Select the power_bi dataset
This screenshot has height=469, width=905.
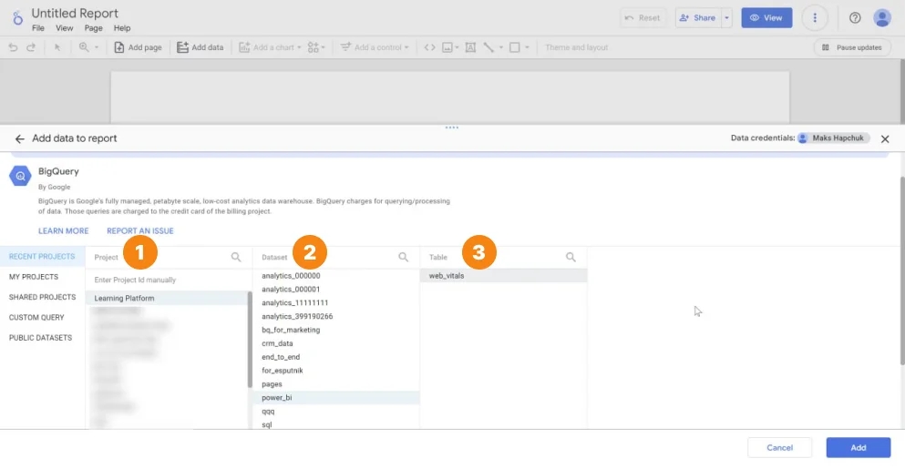(336, 397)
